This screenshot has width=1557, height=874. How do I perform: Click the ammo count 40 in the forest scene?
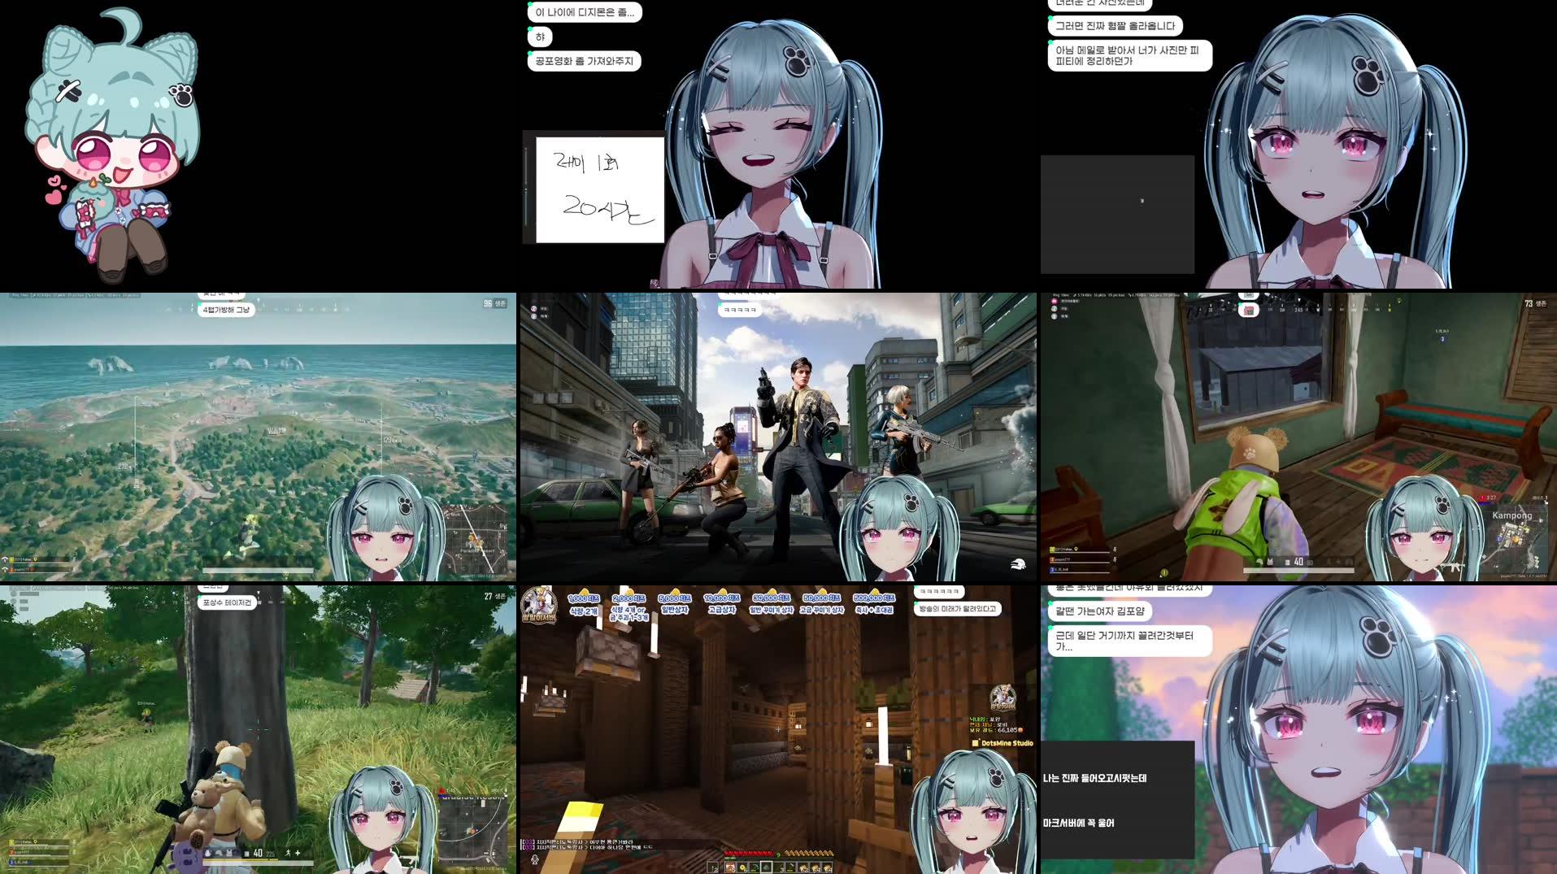coord(258,853)
